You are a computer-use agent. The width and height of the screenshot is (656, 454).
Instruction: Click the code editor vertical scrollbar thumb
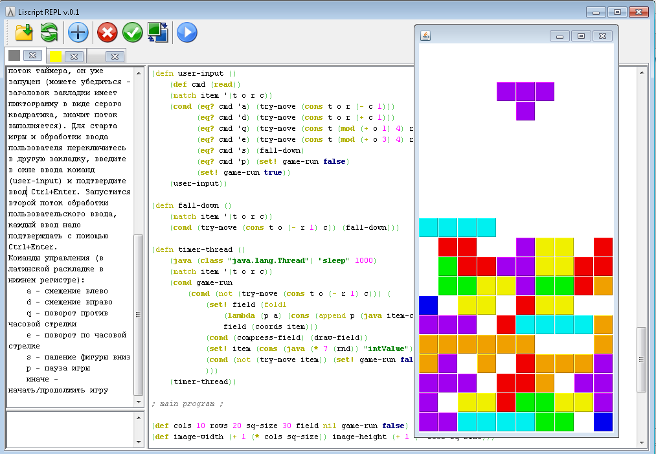point(641,359)
